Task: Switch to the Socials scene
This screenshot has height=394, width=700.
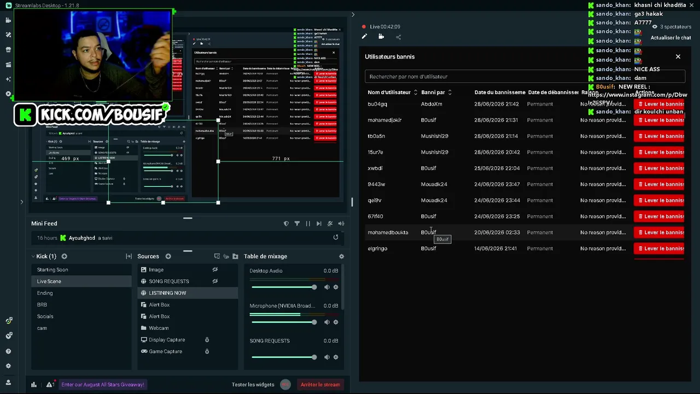Action: pos(81,316)
